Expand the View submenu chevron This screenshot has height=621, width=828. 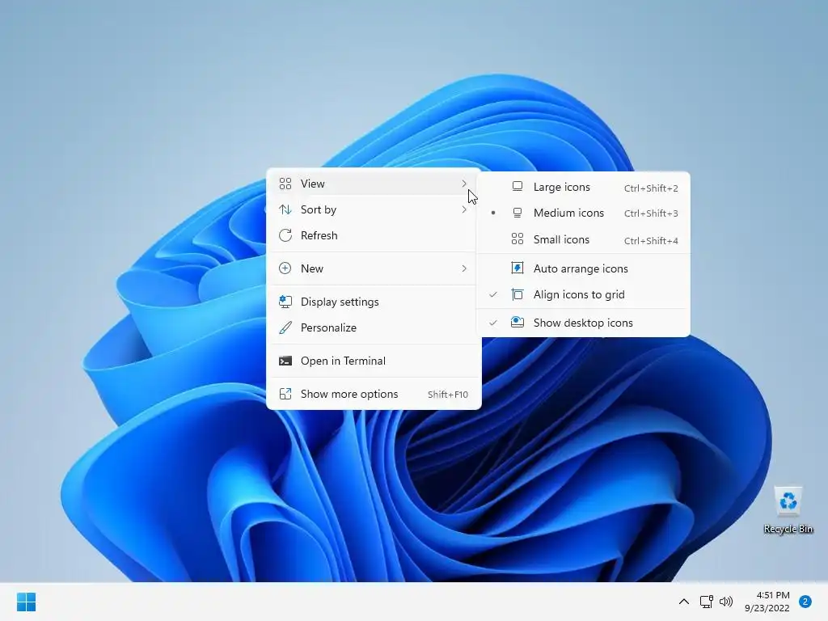pos(463,184)
